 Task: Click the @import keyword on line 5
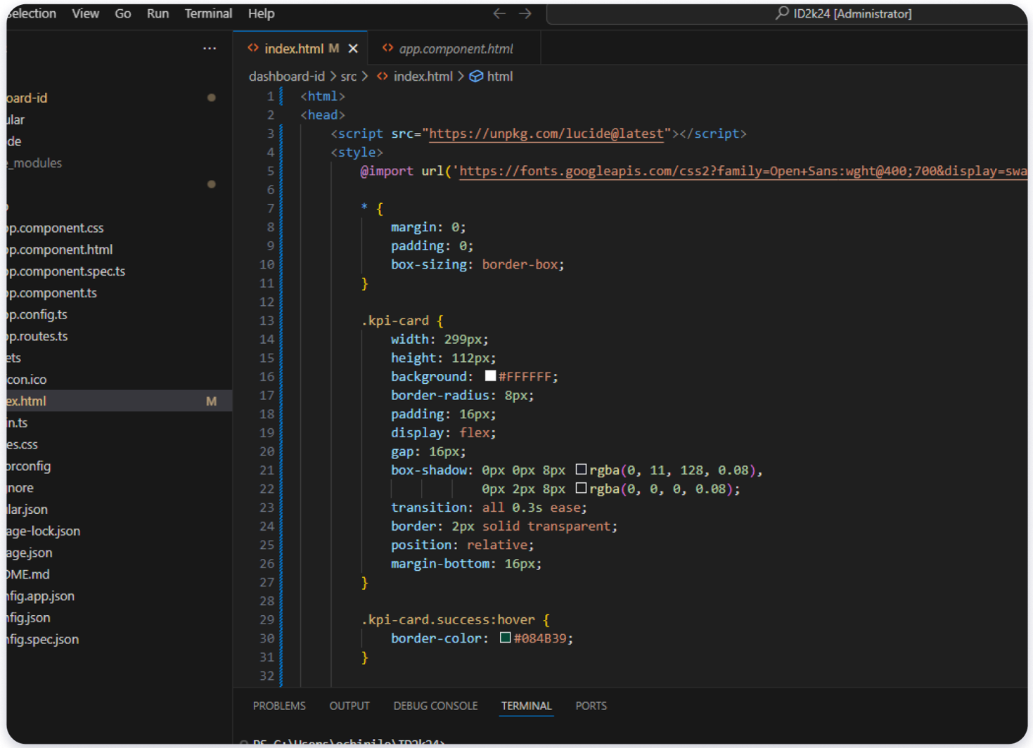tap(387, 171)
